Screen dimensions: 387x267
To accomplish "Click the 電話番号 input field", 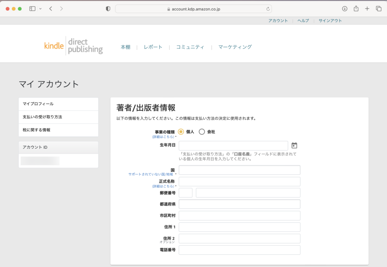I will point(239,250).
